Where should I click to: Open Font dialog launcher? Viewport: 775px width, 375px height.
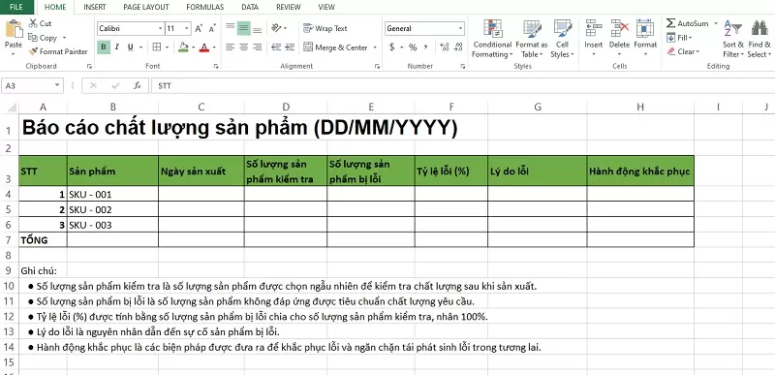pyautogui.click(x=216, y=66)
